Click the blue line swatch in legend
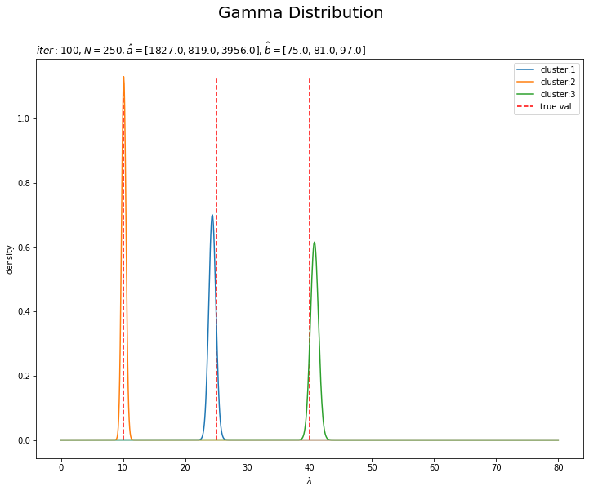The width and height of the screenshot is (589, 491). (525, 70)
